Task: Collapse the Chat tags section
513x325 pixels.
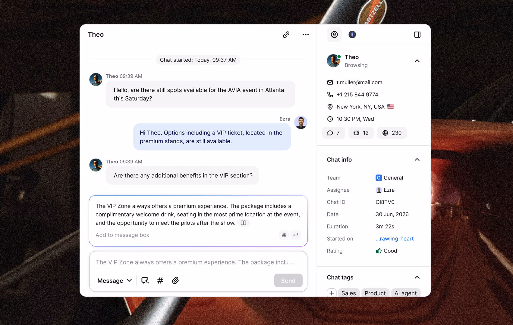Action: click(x=417, y=277)
